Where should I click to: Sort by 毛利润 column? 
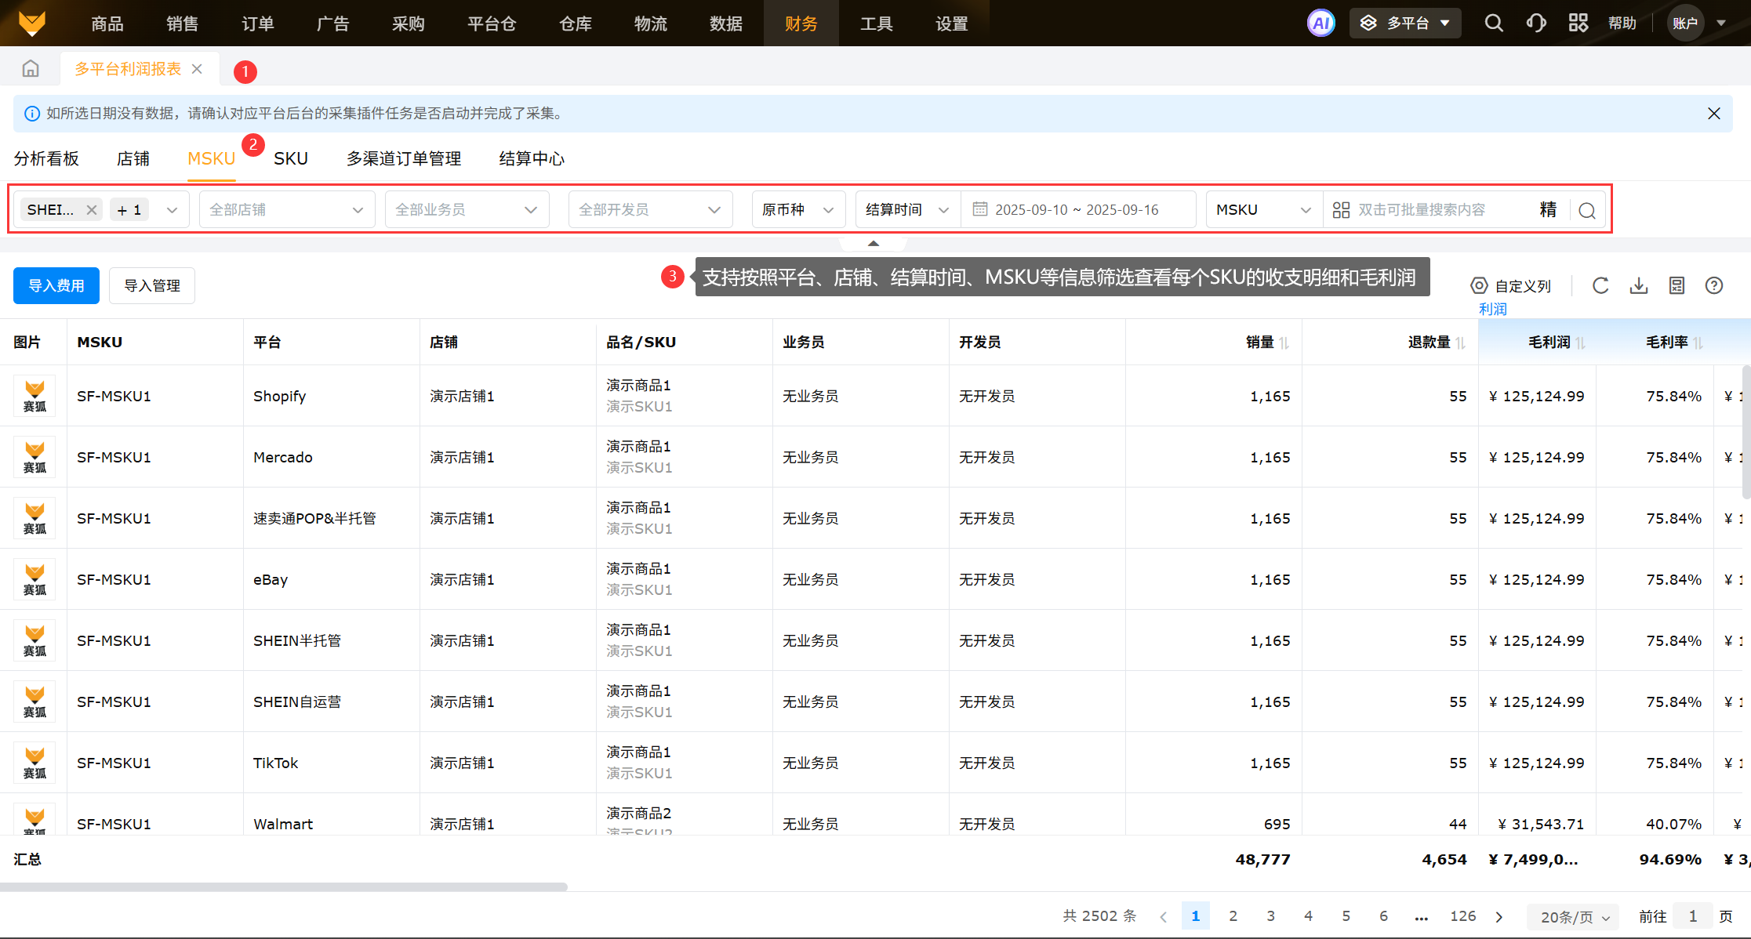1580,343
